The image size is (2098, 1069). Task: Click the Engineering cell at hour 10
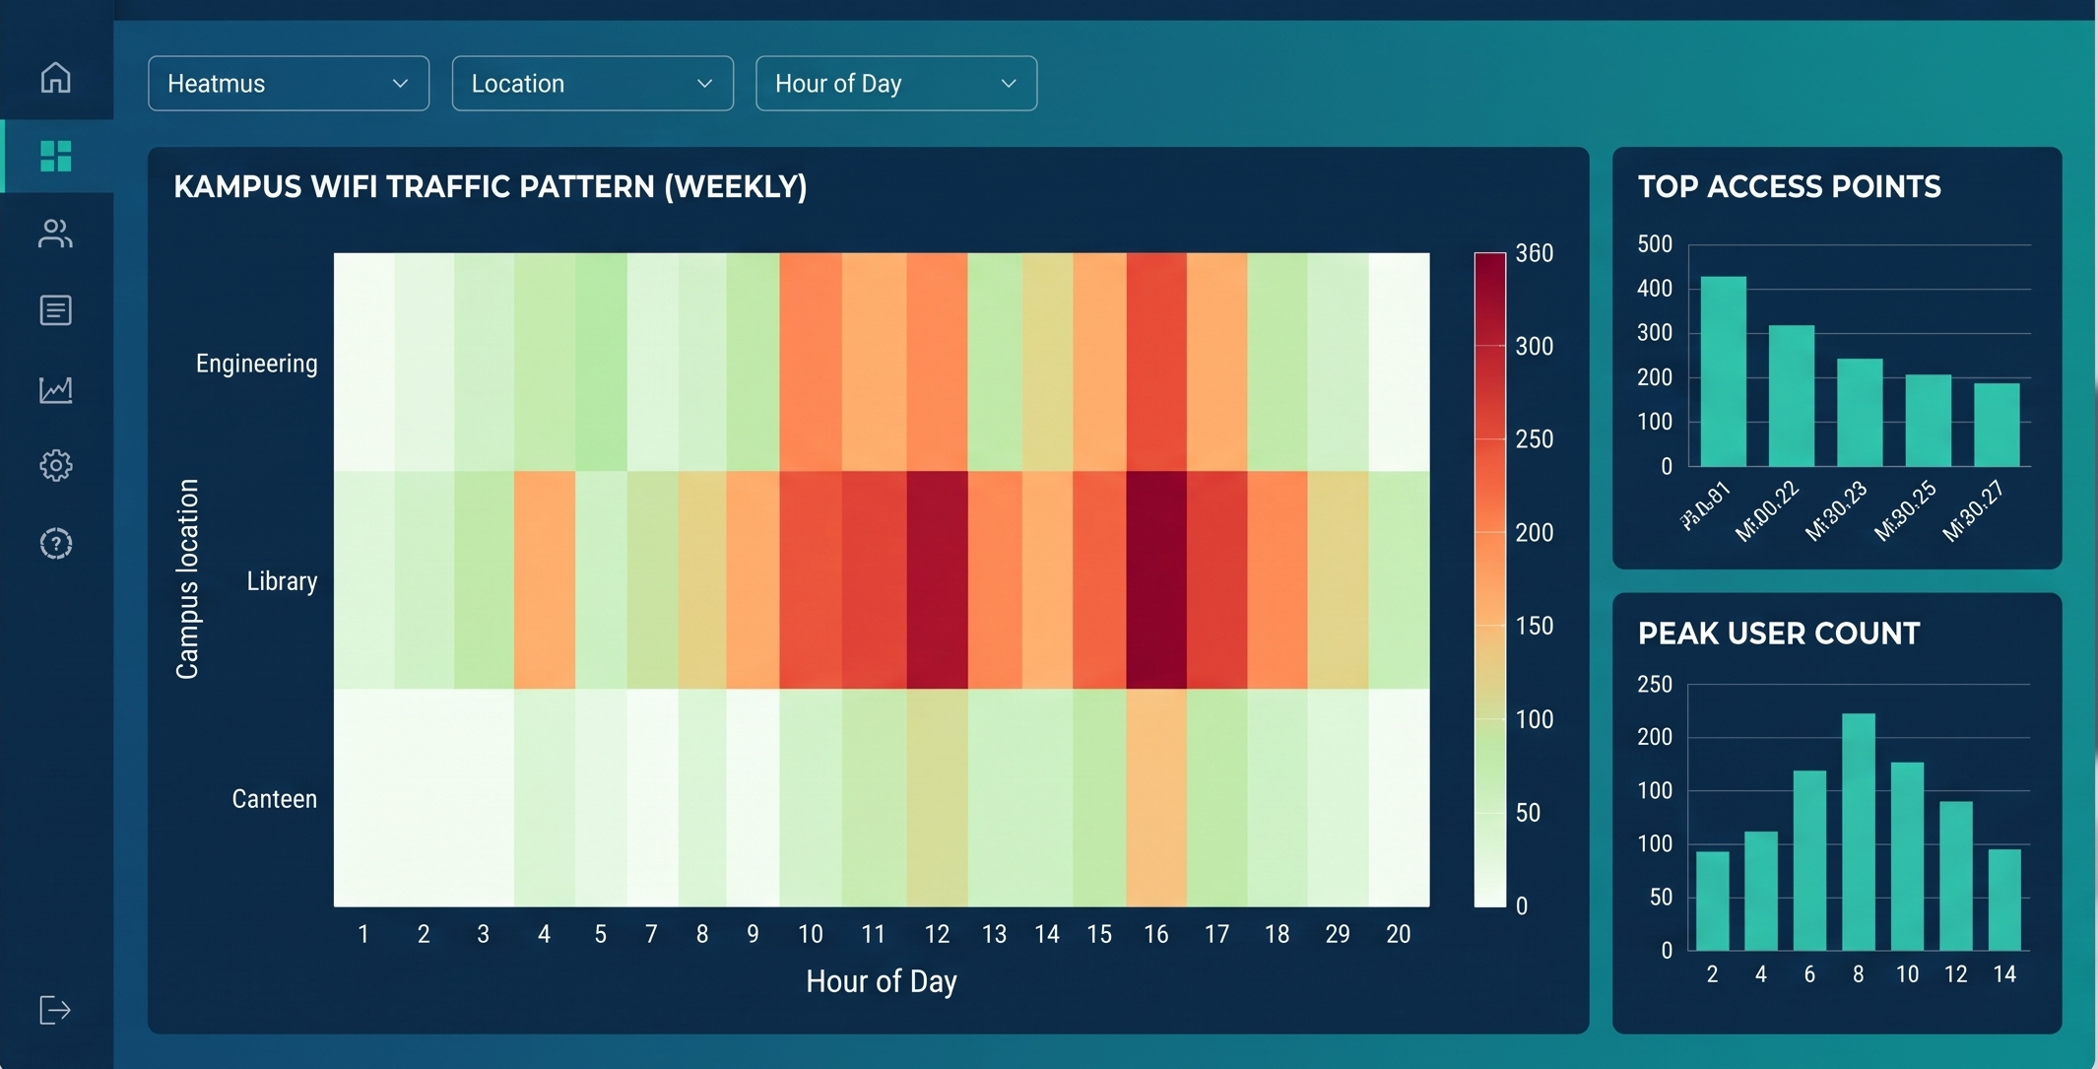(811, 362)
